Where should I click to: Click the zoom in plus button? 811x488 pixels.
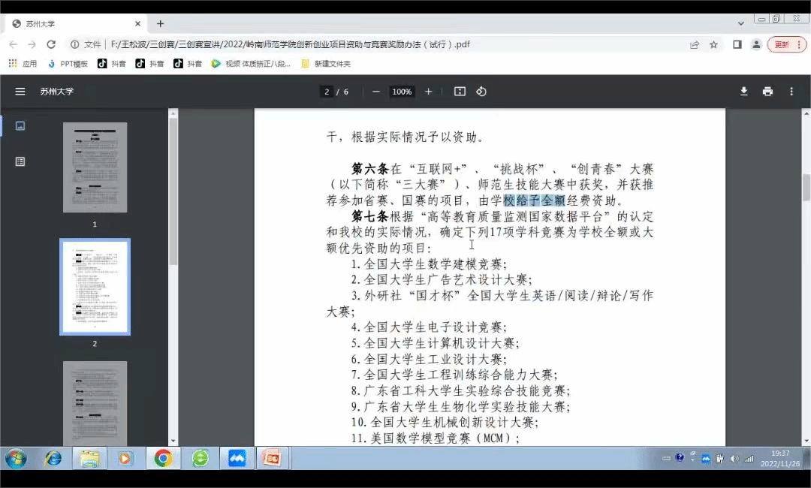pos(429,92)
